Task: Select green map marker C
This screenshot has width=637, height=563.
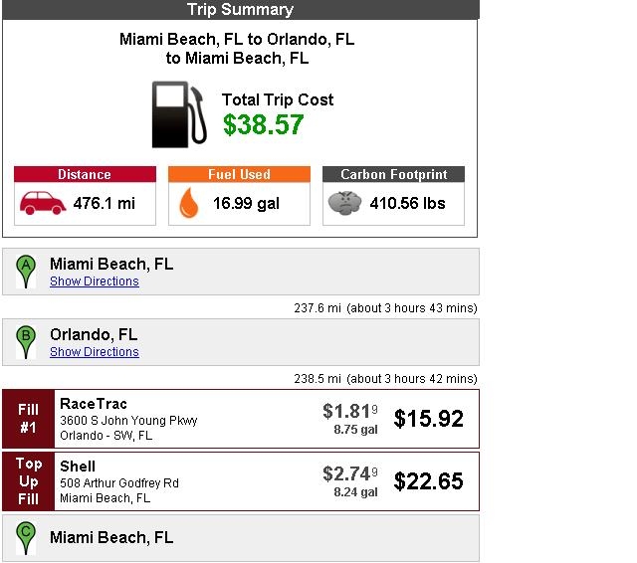Action: point(27,538)
